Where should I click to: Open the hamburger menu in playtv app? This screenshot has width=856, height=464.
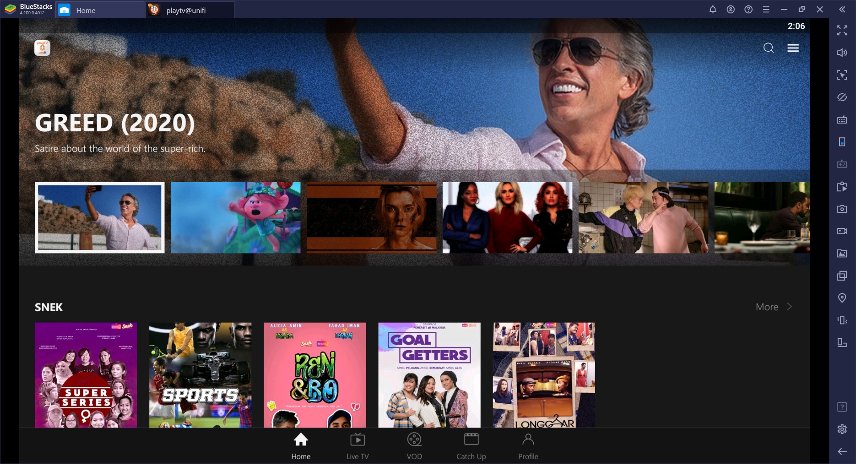[793, 48]
